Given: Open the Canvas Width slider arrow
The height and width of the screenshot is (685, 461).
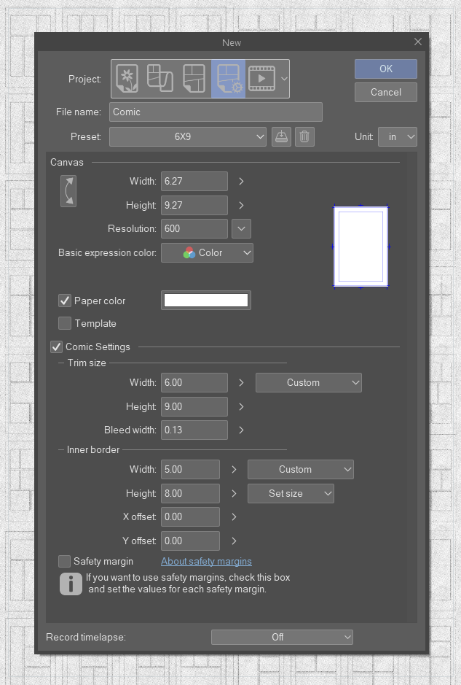Looking at the screenshot, I should pos(241,182).
